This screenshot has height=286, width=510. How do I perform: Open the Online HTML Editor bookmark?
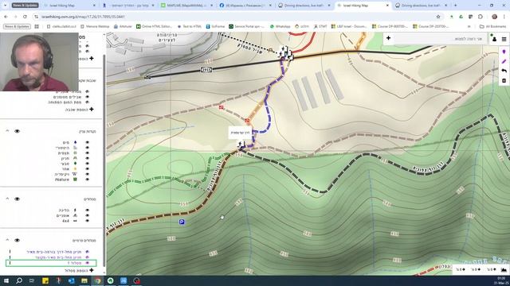click(154, 26)
